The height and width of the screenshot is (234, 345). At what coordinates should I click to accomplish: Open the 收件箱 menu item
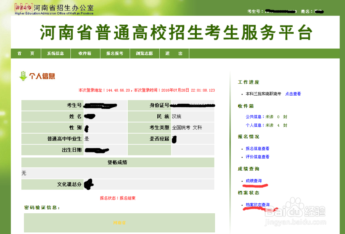pyautogui.click(x=85, y=53)
